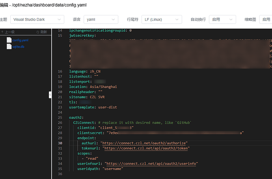Click the refresh icon beside 刷新
Screen dimensions: 272x179
[x=37, y=32]
